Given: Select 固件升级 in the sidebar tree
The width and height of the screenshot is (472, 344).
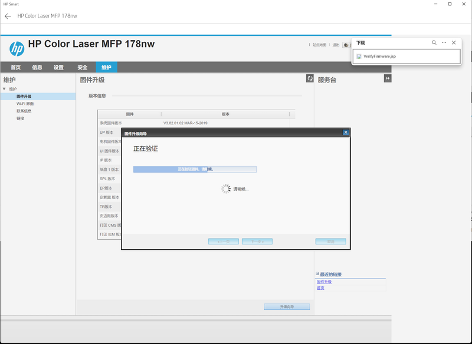Looking at the screenshot, I should (24, 97).
